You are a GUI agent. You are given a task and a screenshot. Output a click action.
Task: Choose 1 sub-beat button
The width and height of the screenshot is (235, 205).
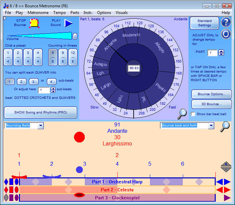pyautogui.click(x=10, y=82)
